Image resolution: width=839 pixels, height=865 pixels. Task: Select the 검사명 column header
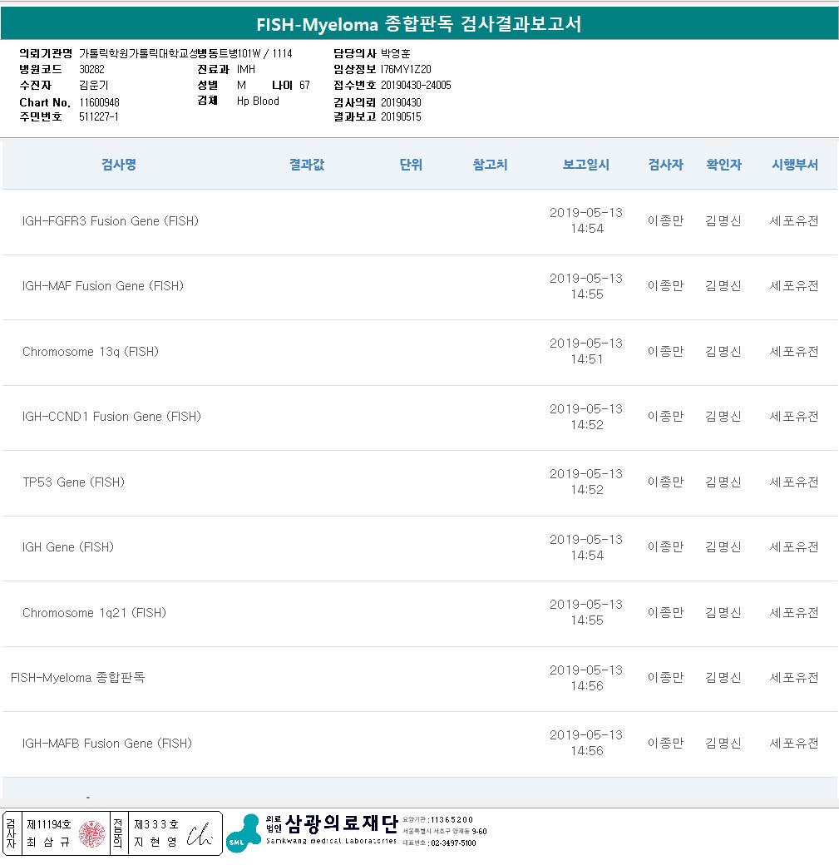point(119,165)
